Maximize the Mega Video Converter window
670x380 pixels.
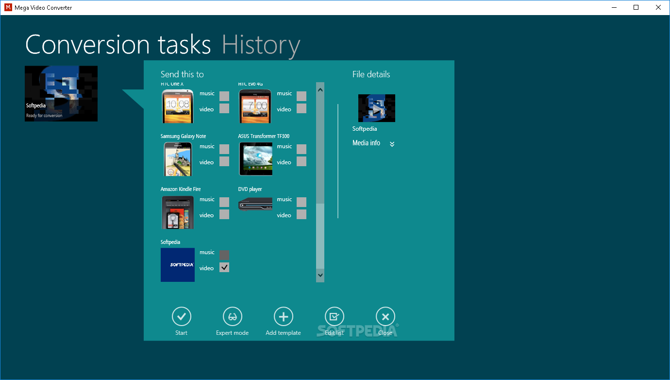tap(636, 7)
